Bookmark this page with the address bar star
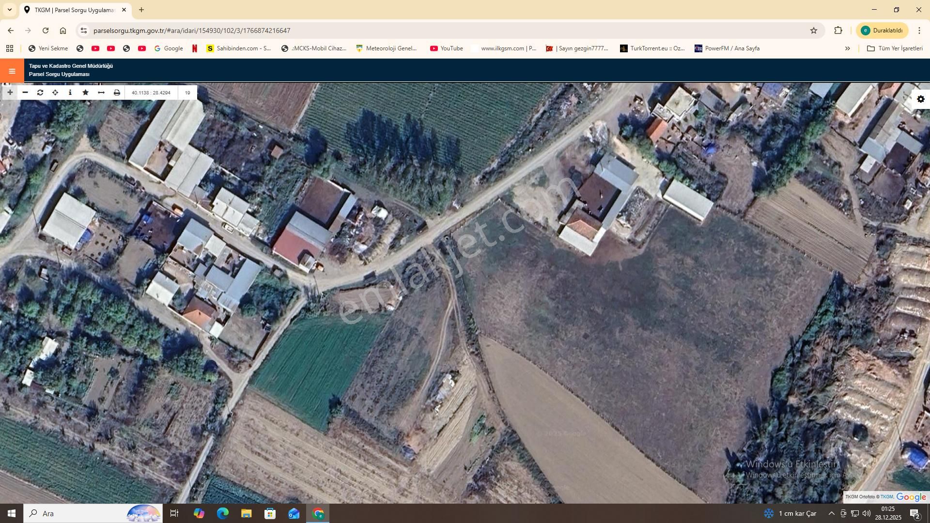Image resolution: width=930 pixels, height=523 pixels. click(x=813, y=30)
